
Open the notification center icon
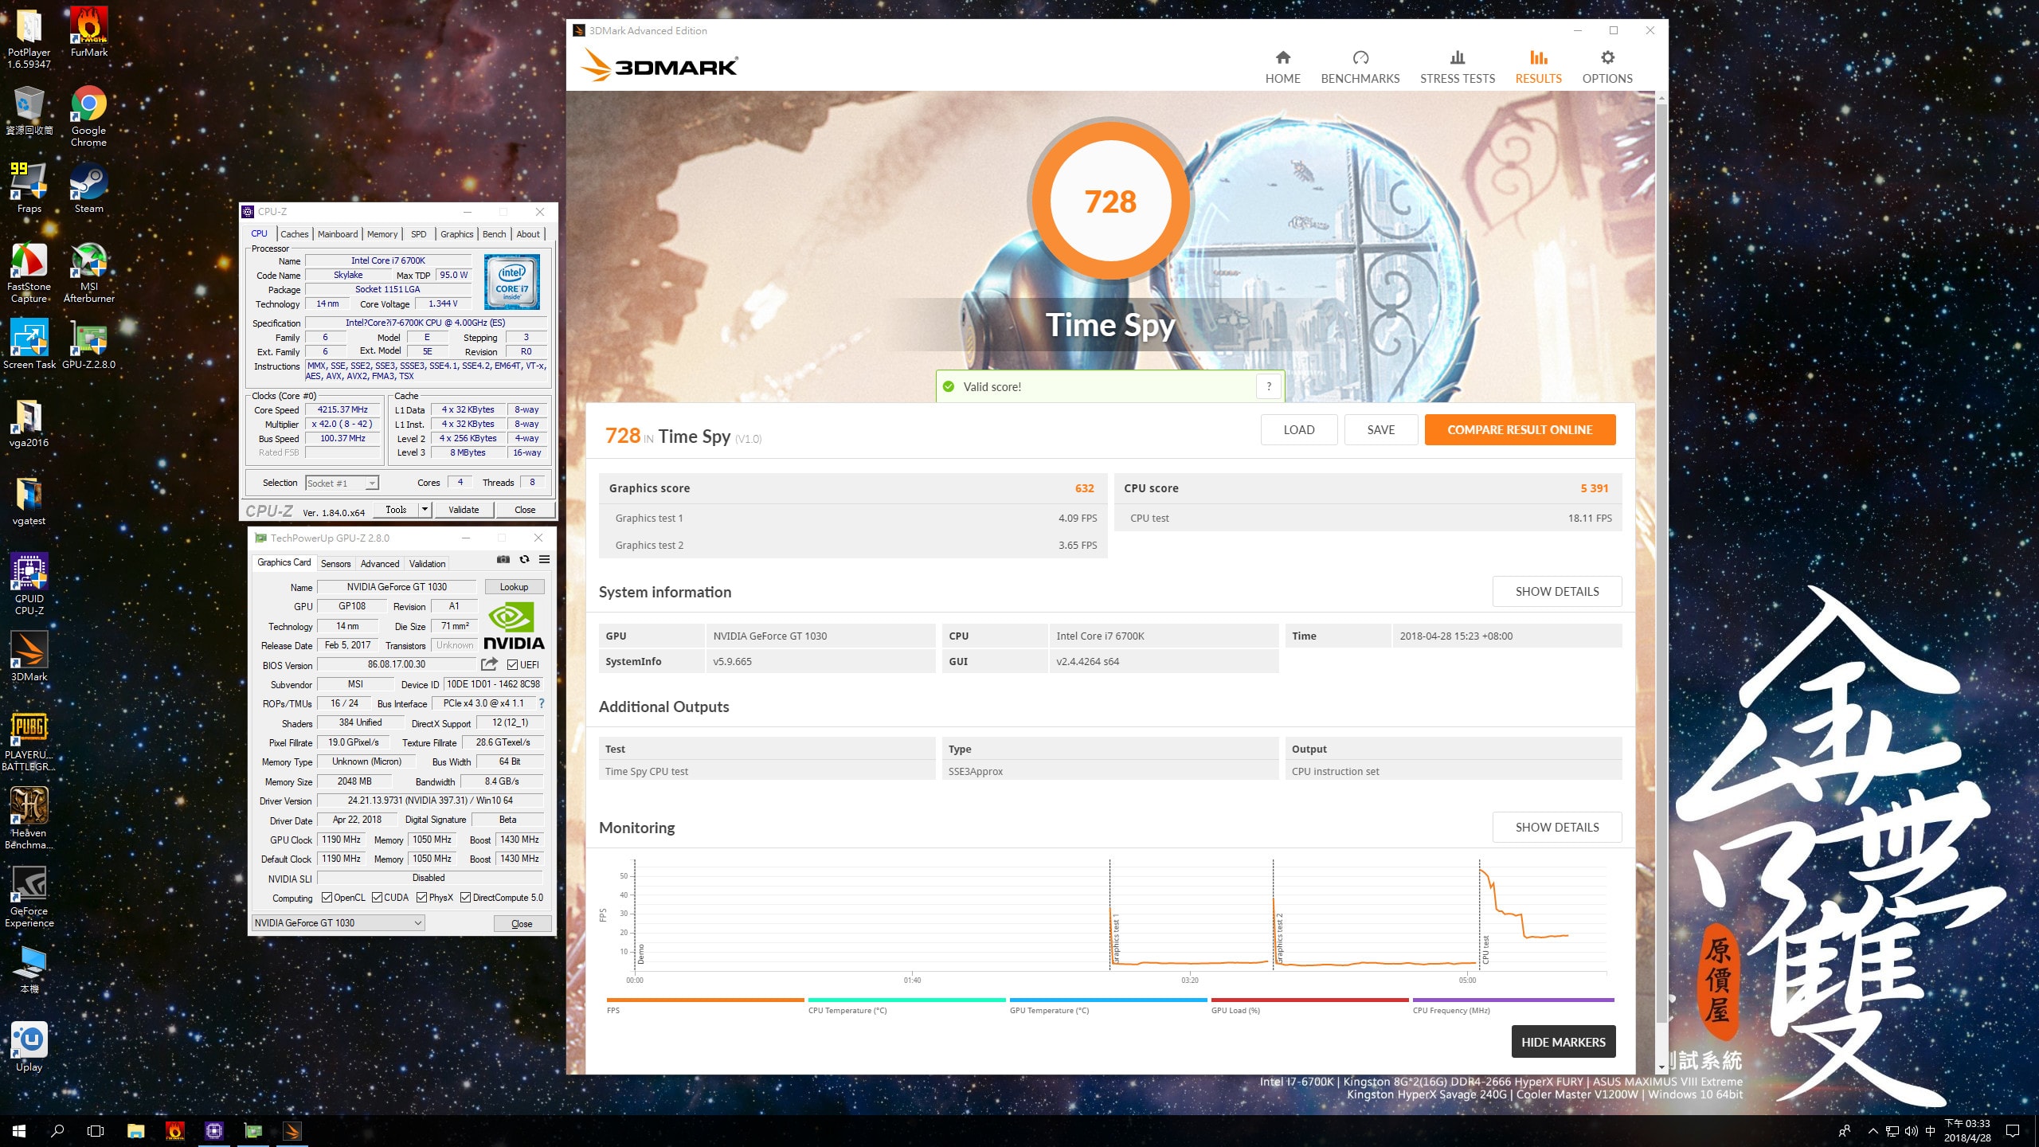click(x=2013, y=1130)
